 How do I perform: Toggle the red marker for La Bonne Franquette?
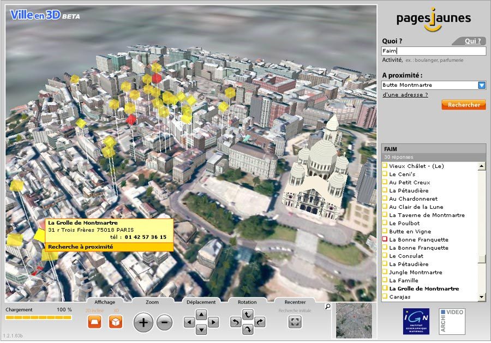(385, 239)
